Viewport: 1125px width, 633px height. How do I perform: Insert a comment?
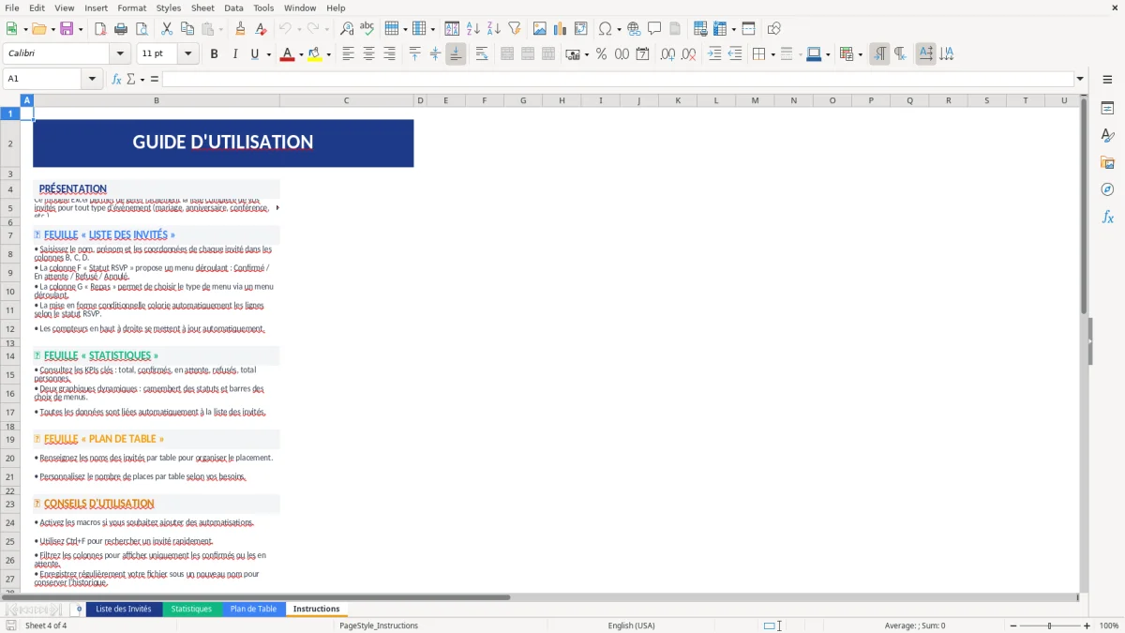(x=655, y=28)
